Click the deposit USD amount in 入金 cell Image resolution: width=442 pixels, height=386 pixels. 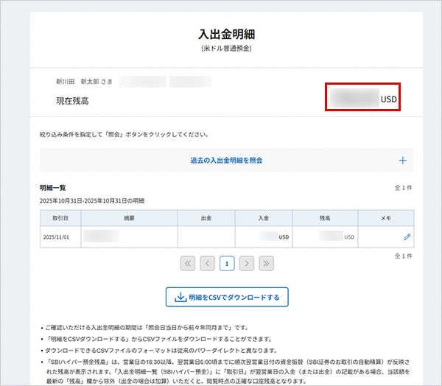coord(274,237)
